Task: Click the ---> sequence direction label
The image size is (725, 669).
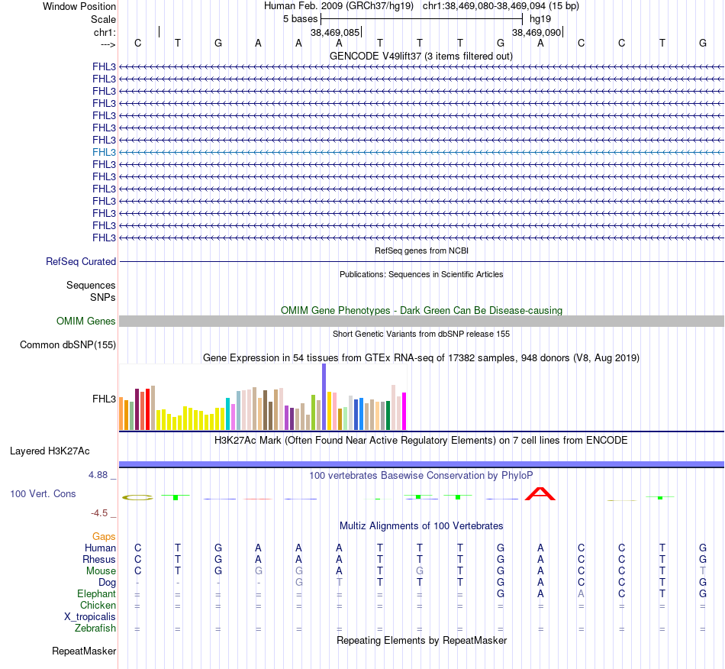Action: (x=108, y=44)
